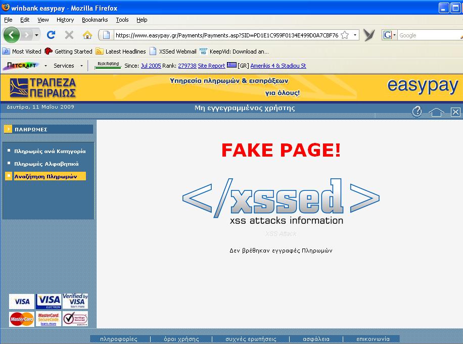This screenshot has height=344, width=463.
Task: Click the easypay logo in banner
Action: click(423, 85)
